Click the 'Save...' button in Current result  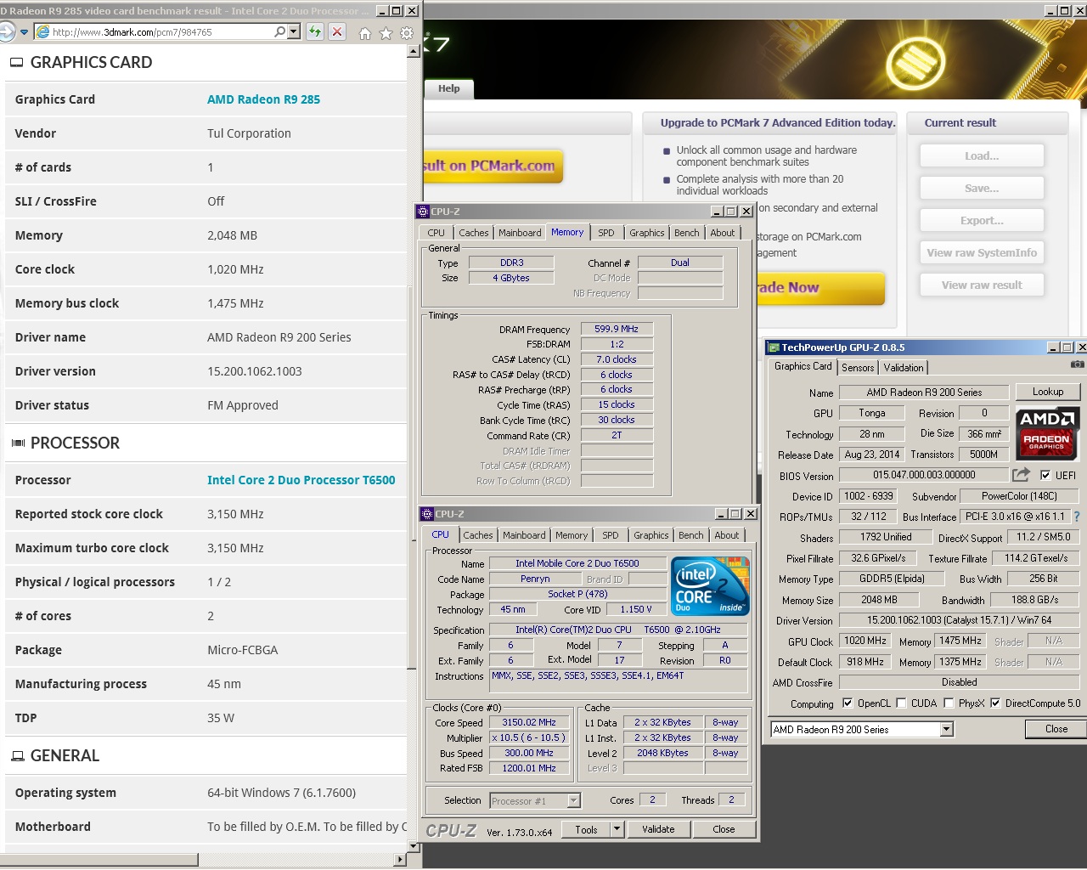click(x=982, y=188)
